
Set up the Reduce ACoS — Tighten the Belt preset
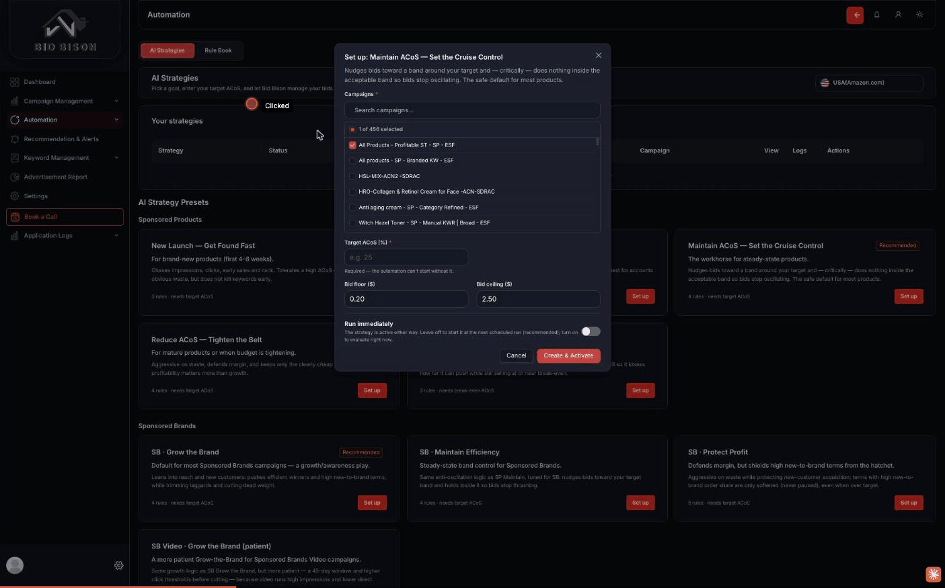click(372, 390)
